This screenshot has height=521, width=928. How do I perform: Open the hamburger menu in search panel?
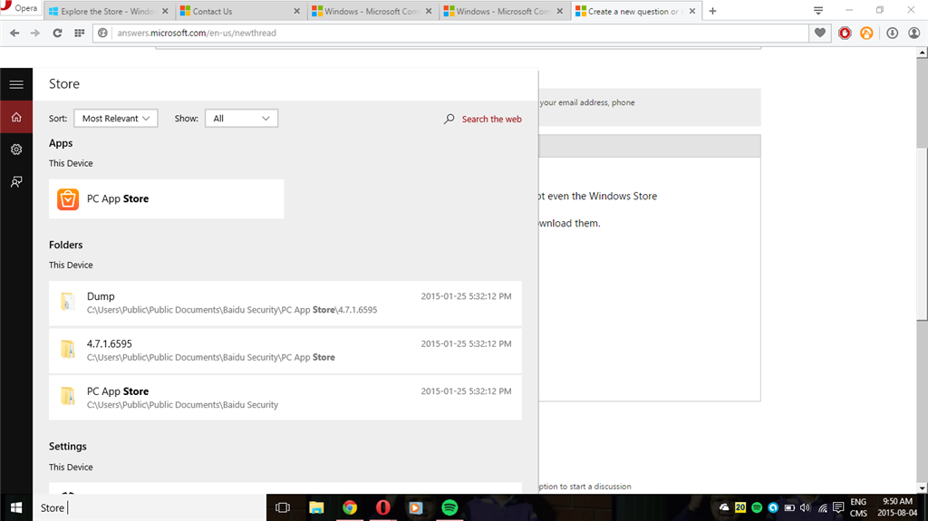pyautogui.click(x=16, y=84)
